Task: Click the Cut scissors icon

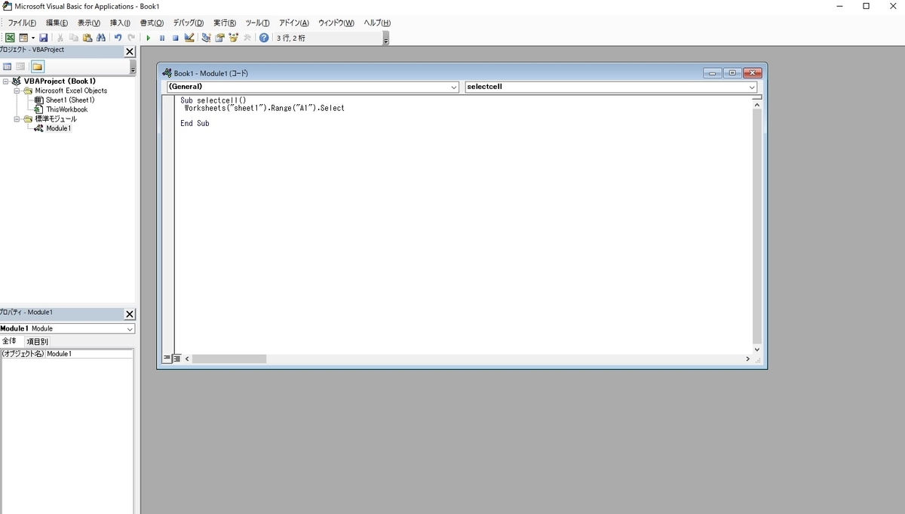Action: tap(60, 38)
